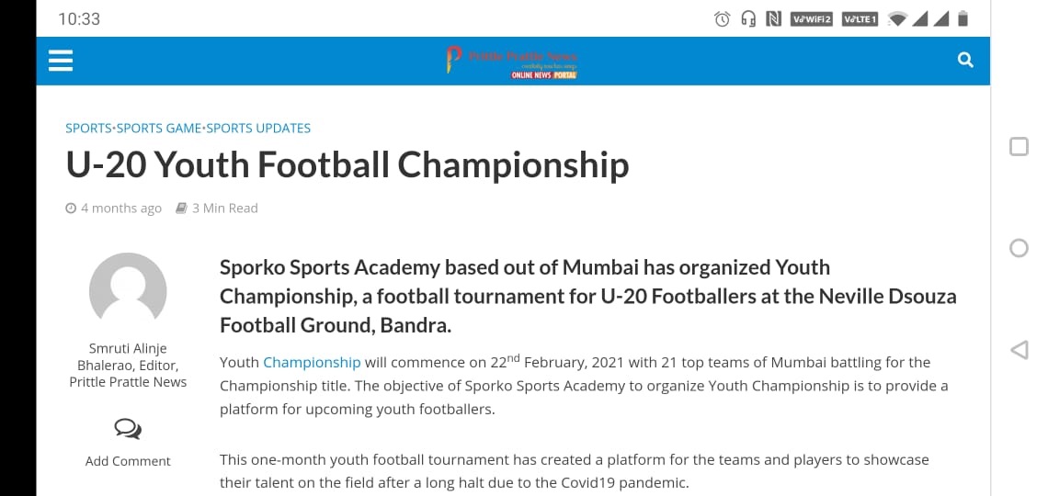Tap the battery indicator in status bar
Screen dimensions: 1048x496
[x=963, y=19]
